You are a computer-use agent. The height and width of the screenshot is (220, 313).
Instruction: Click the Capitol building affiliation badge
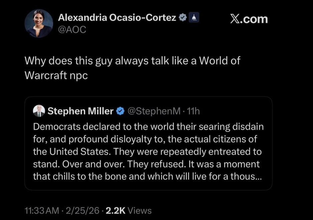pos(194,17)
